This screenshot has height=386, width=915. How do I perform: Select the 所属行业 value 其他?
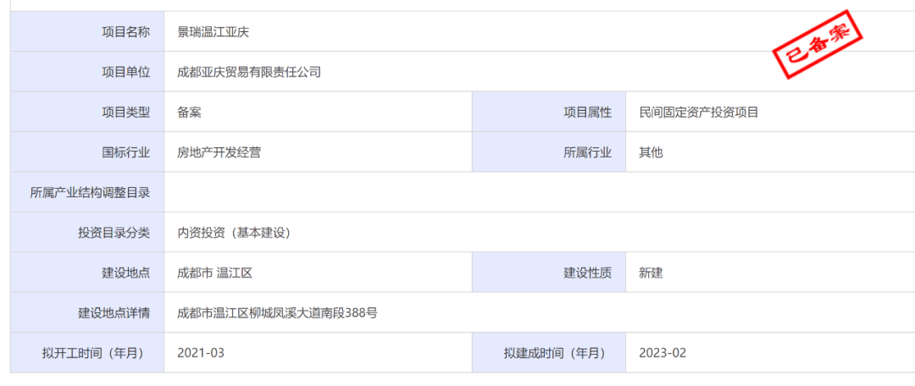click(x=651, y=152)
